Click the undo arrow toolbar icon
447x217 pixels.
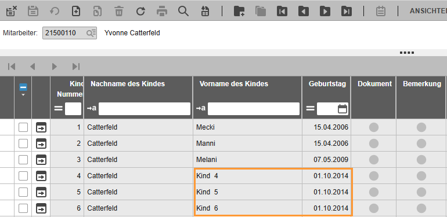click(x=55, y=11)
